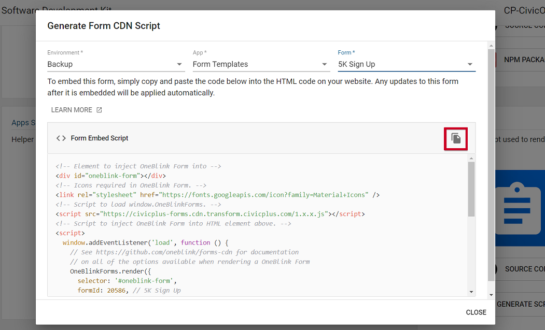This screenshot has height=330, width=545.
Task: Click the code block scroll down arrow
Action: (471, 292)
